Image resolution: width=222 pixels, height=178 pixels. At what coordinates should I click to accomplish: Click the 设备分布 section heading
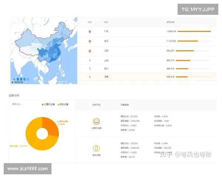click(x=14, y=95)
